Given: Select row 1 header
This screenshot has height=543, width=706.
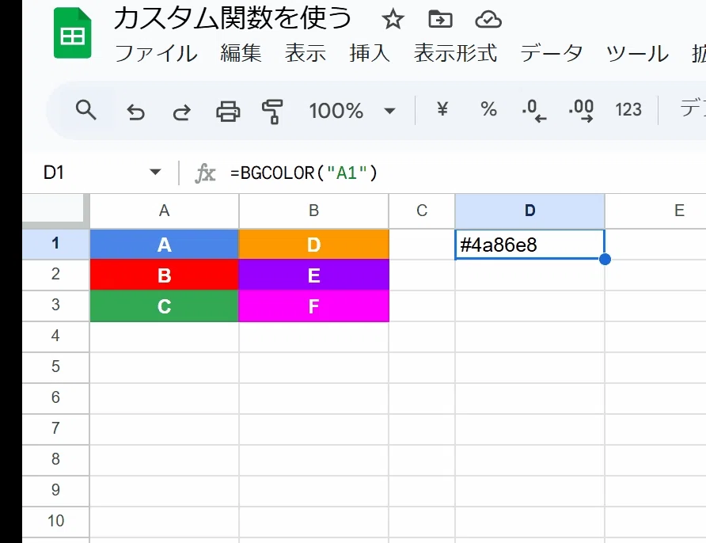Looking at the screenshot, I should click(55, 244).
